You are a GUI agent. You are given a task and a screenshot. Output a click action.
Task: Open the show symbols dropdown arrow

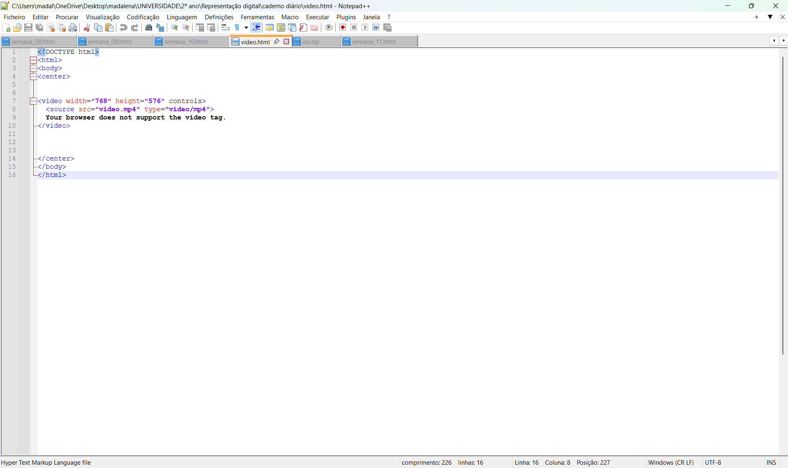246,28
